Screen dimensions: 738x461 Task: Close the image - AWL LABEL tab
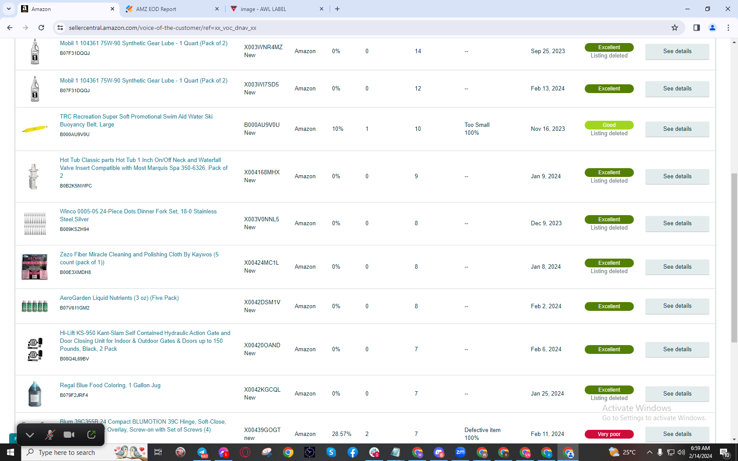click(x=322, y=9)
